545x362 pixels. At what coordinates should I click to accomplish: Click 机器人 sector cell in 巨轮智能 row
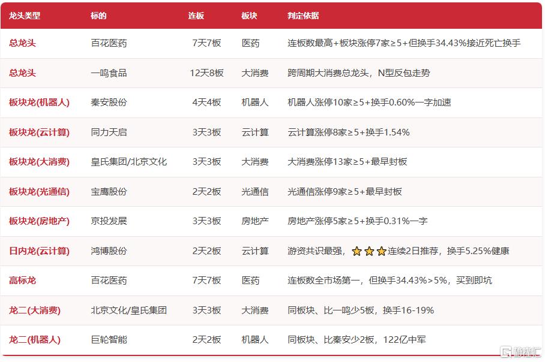[x=255, y=340]
